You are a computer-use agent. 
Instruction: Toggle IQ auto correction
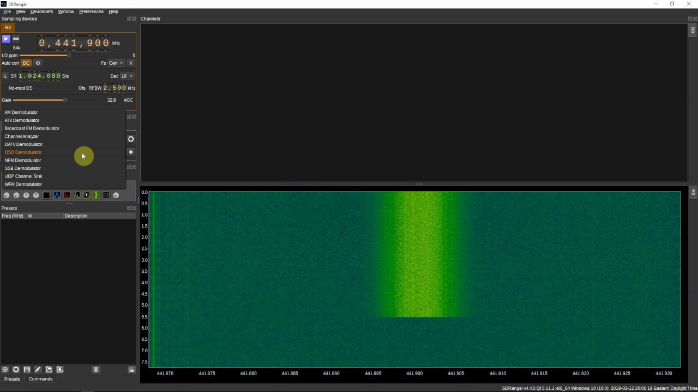pos(38,63)
